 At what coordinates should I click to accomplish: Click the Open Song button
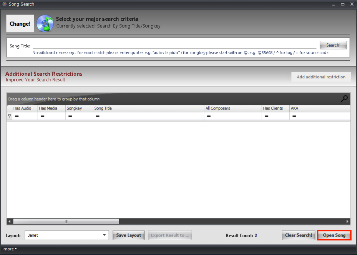pos(334,235)
